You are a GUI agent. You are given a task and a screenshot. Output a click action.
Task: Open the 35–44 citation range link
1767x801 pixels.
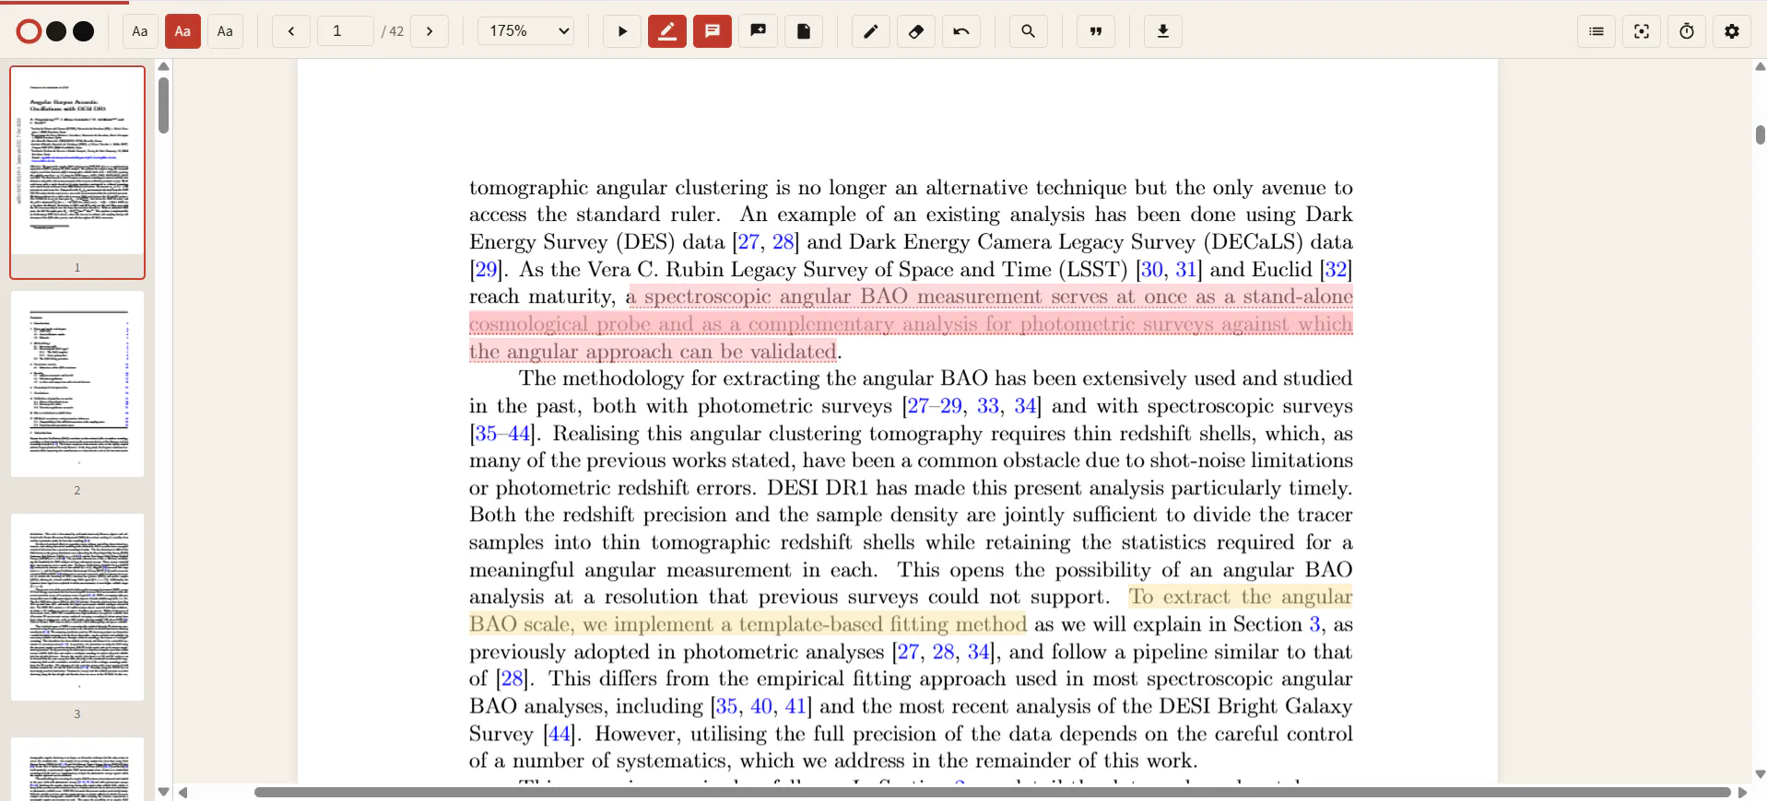(503, 434)
